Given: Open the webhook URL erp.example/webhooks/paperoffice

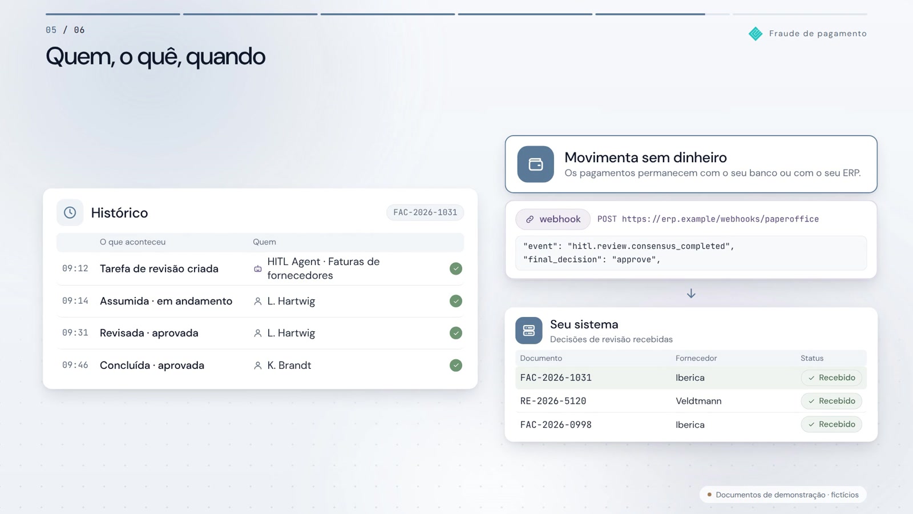Looking at the screenshot, I should coord(720,219).
